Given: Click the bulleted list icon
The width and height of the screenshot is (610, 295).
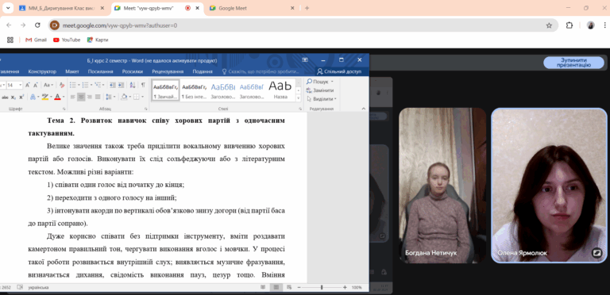Looking at the screenshot, I should point(72,85).
